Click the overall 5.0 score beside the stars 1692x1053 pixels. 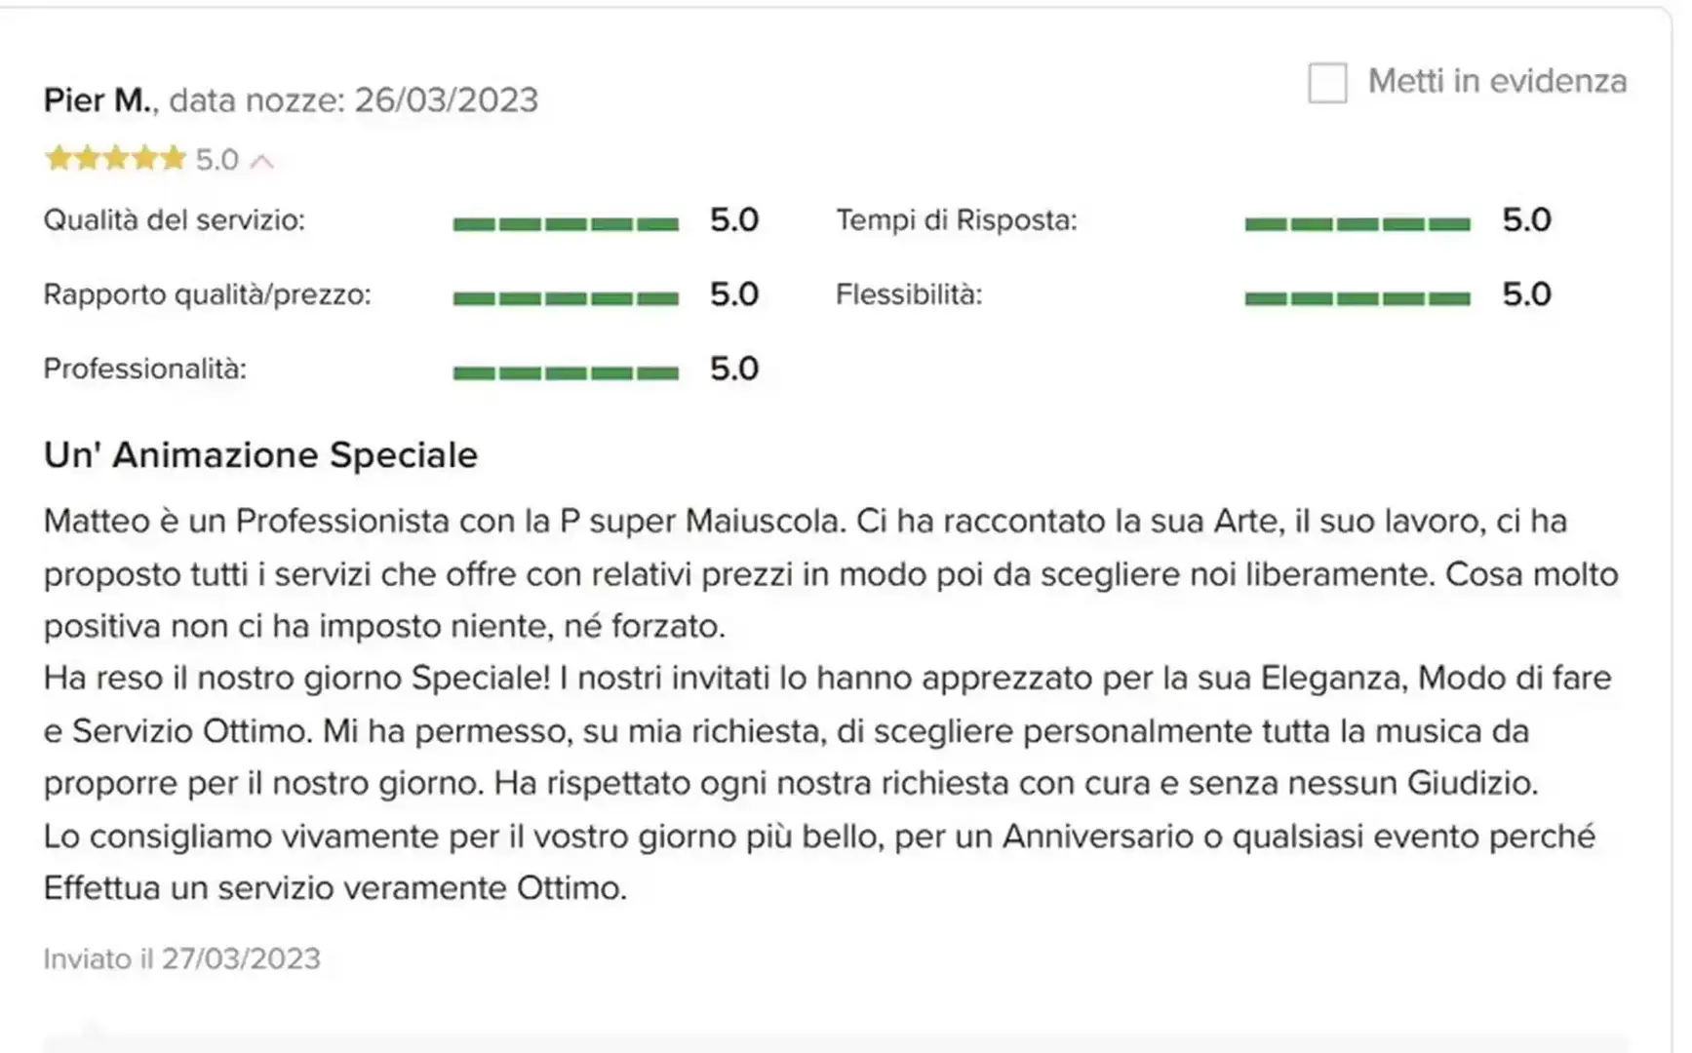[216, 159]
